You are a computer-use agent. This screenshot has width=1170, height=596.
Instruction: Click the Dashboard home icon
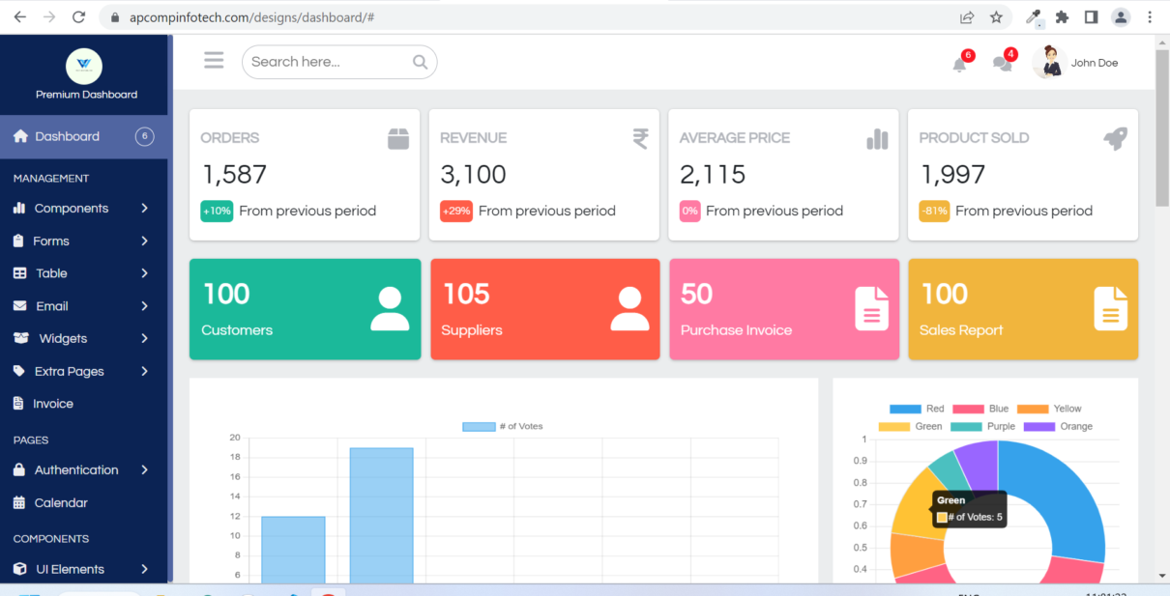point(20,136)
